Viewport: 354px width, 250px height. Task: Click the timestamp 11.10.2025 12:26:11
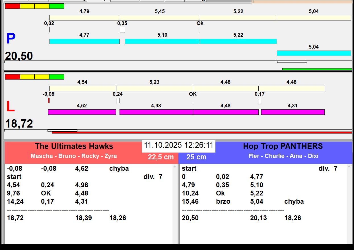(x=179, y=145)
